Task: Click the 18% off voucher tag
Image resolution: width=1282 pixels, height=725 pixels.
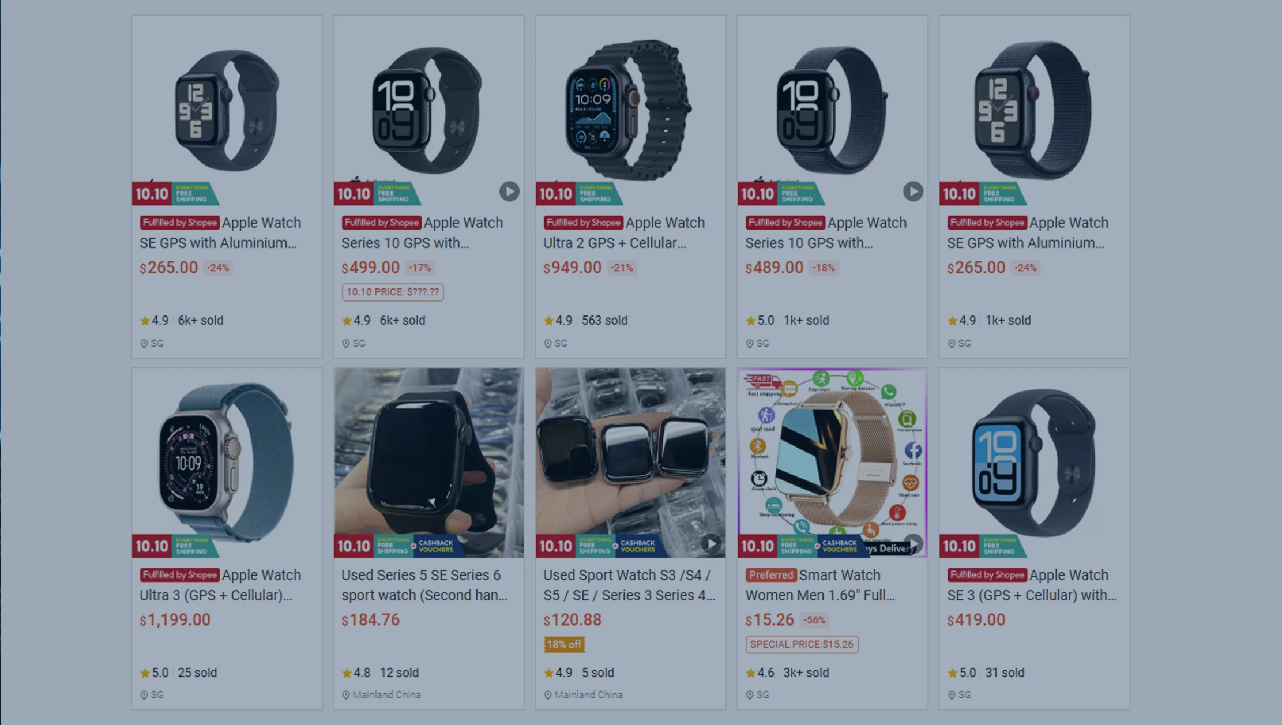Action: coord(564,644)
